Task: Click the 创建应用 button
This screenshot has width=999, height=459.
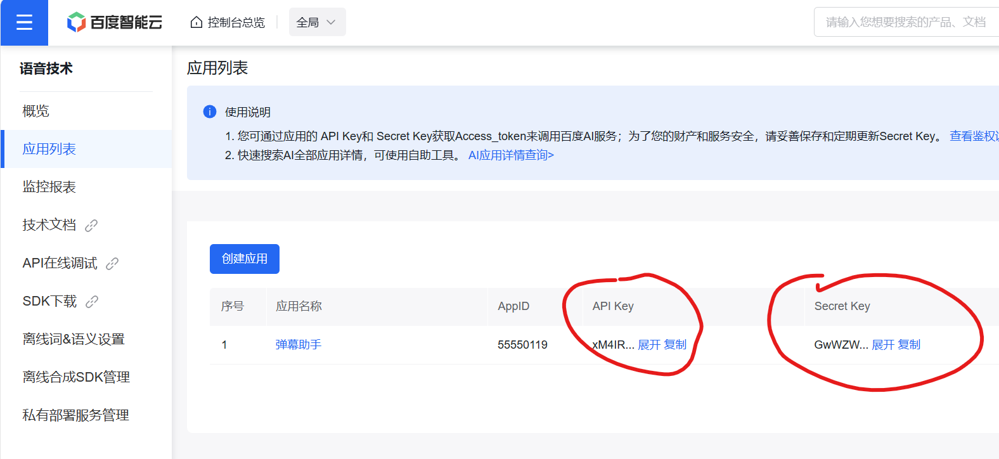Action: pos(245,259)
